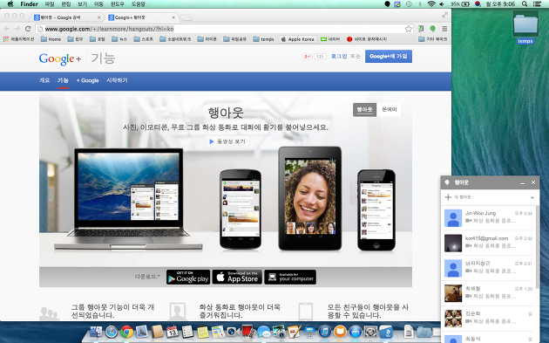Click the App Store download badge
This screenshot has width=549, height=343.
[x=237, y=277]
